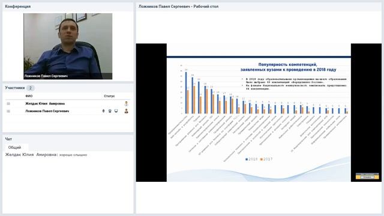Click the webcam video of Ложников Павел Сергеевич

click(x=68, y=46)
